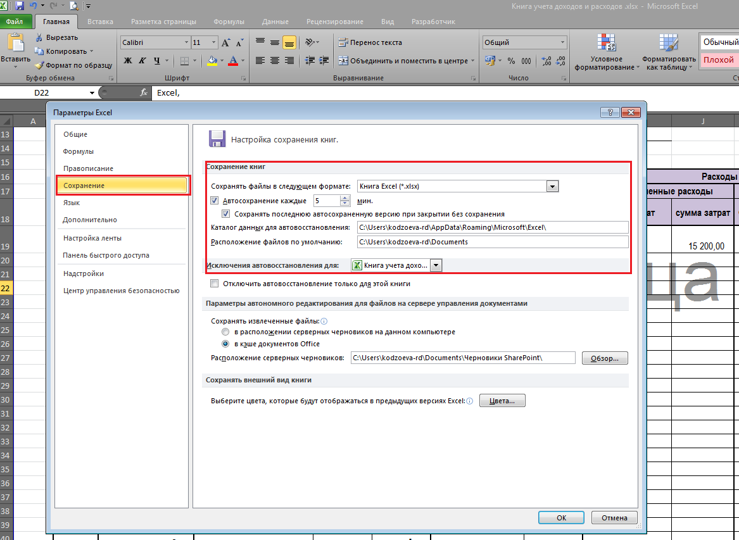
Task: Open the Calibri font name dropdown
Action: (x=186, y=42)
